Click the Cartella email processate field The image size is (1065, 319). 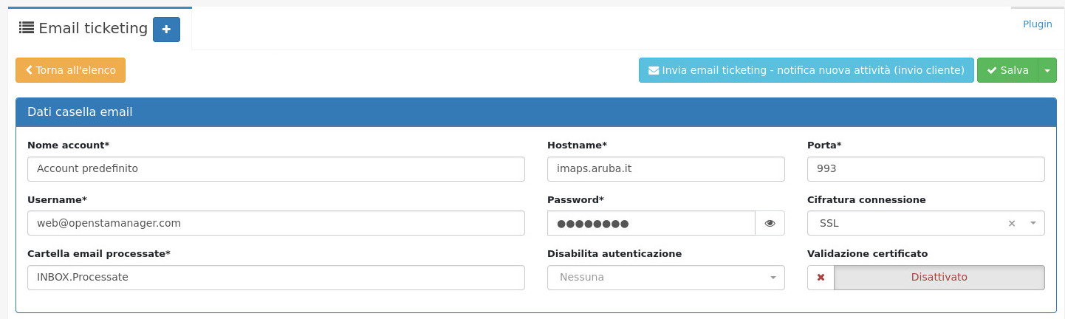tap(275, 278)
